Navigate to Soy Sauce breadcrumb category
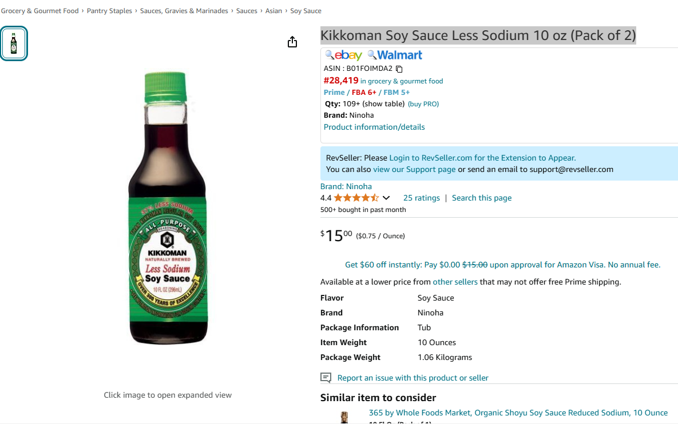Viewport: 678px width, 424px height. pos(306,11)
